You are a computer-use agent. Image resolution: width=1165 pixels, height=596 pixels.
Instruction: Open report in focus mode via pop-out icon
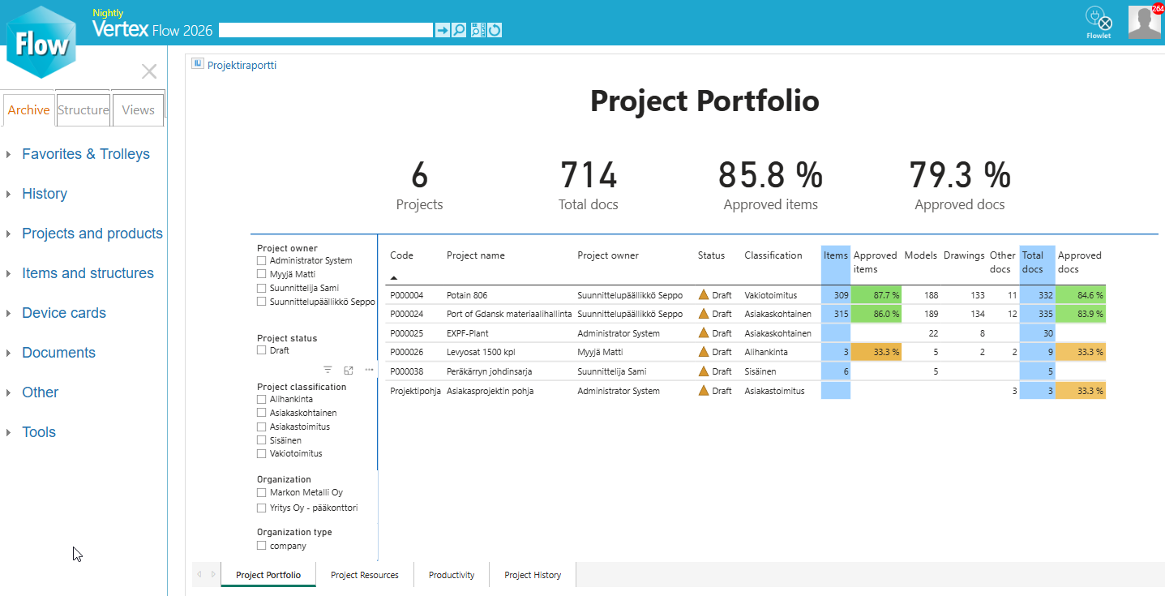[349, 369]
